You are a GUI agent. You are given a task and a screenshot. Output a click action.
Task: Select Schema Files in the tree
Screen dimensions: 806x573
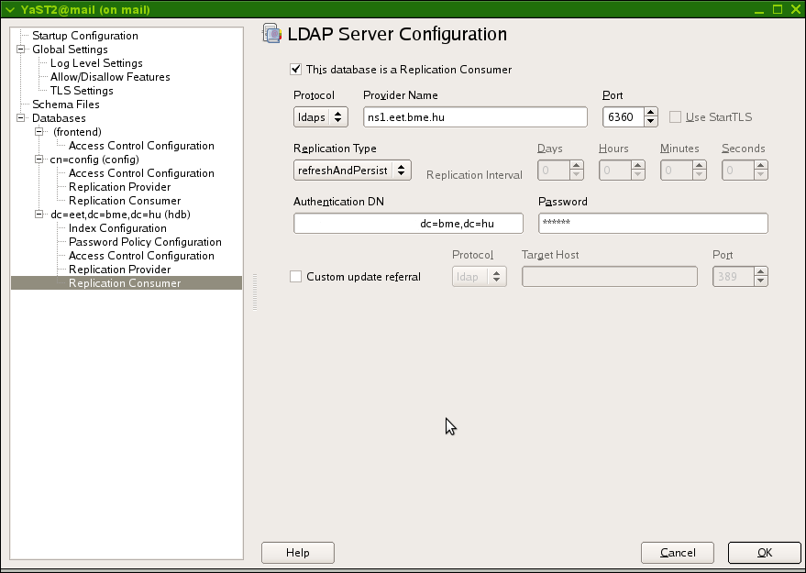click(x=66, y=105)
